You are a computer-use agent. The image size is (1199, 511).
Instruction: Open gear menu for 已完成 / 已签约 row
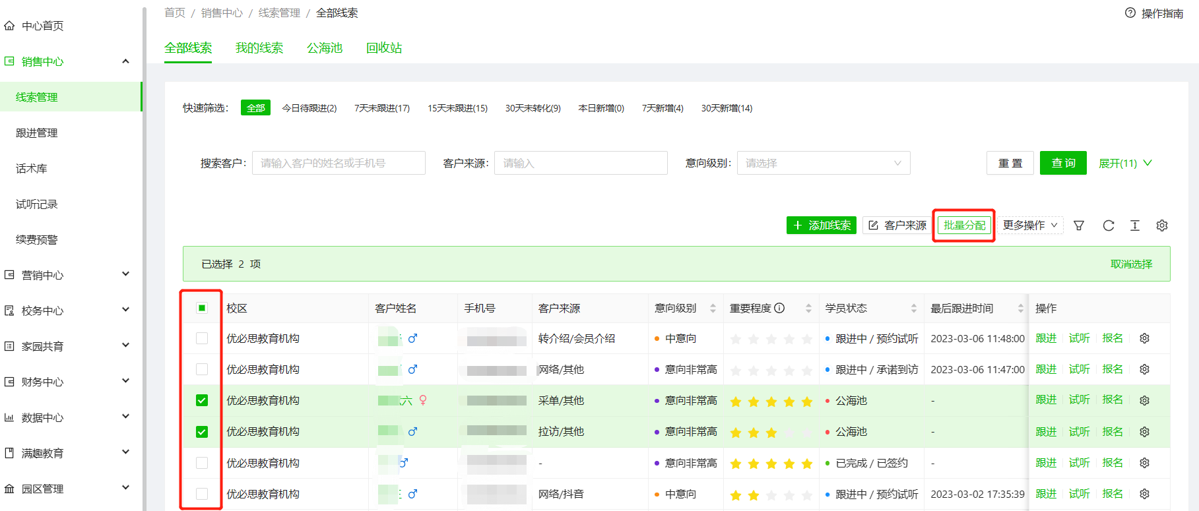[1145, 463]
